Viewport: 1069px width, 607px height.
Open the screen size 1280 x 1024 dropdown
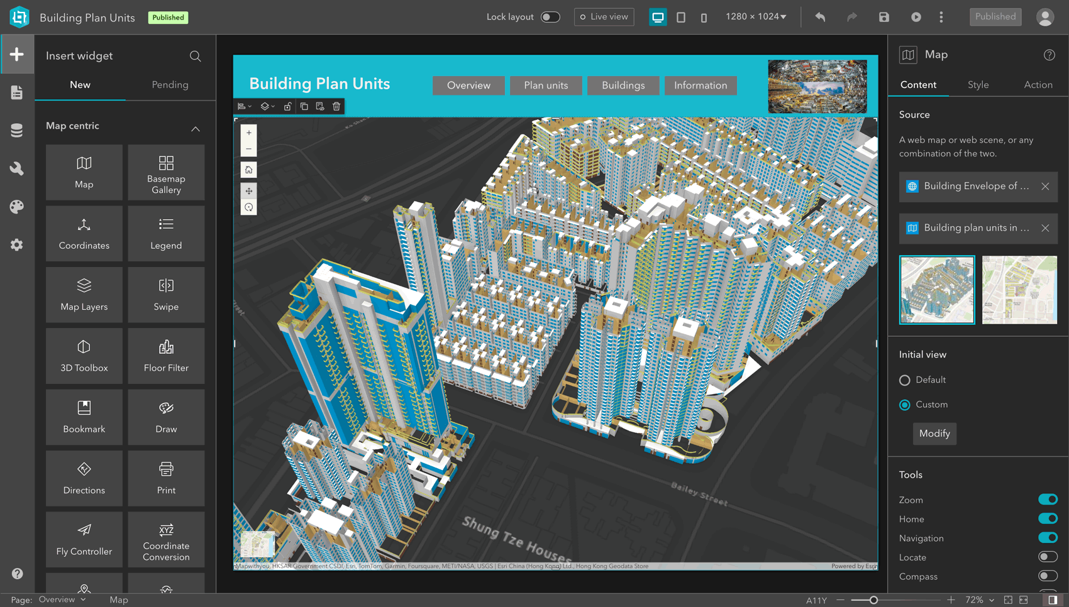(x=755, y=17)
